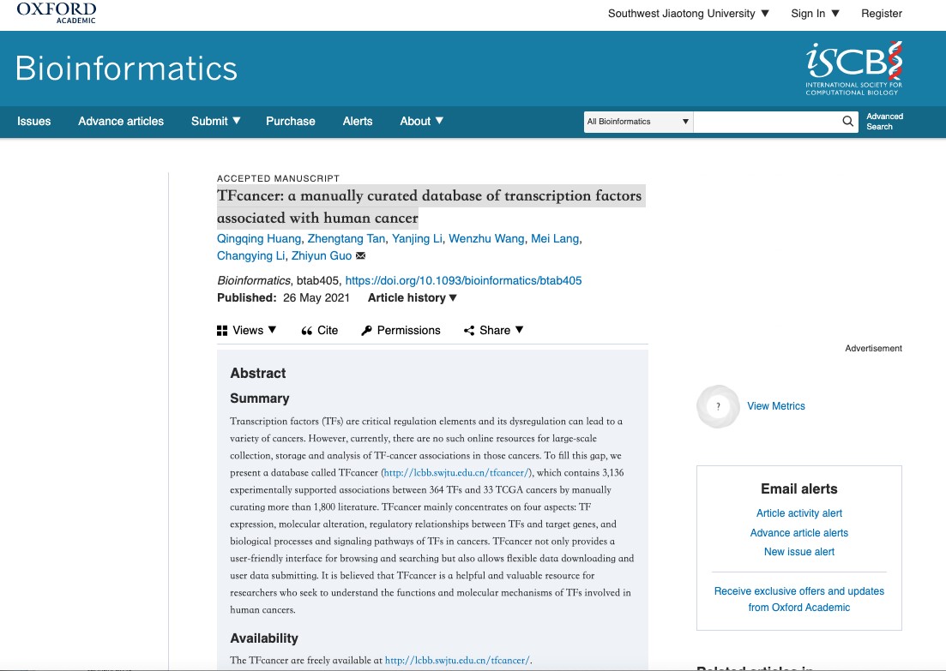
Task: Subscribe via the Article activity alert link
Action: tap(798, 512)
